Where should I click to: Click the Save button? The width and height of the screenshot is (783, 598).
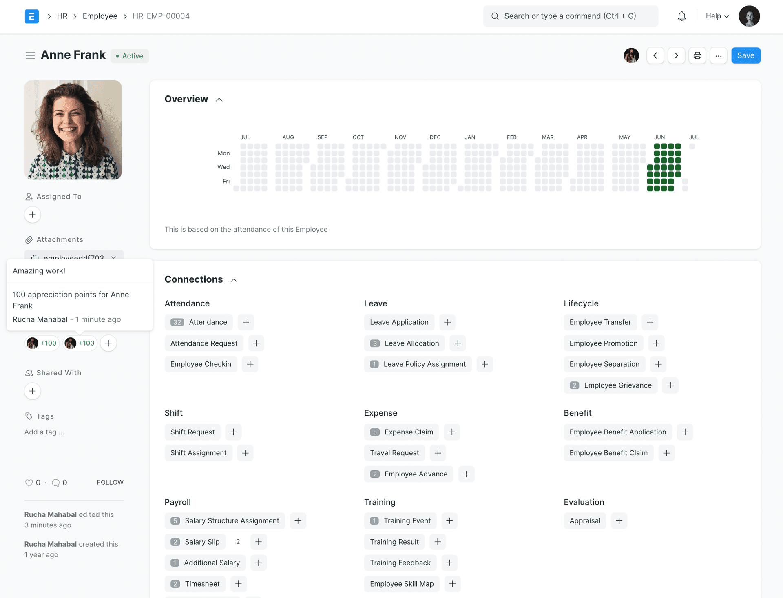click(745, 55)
